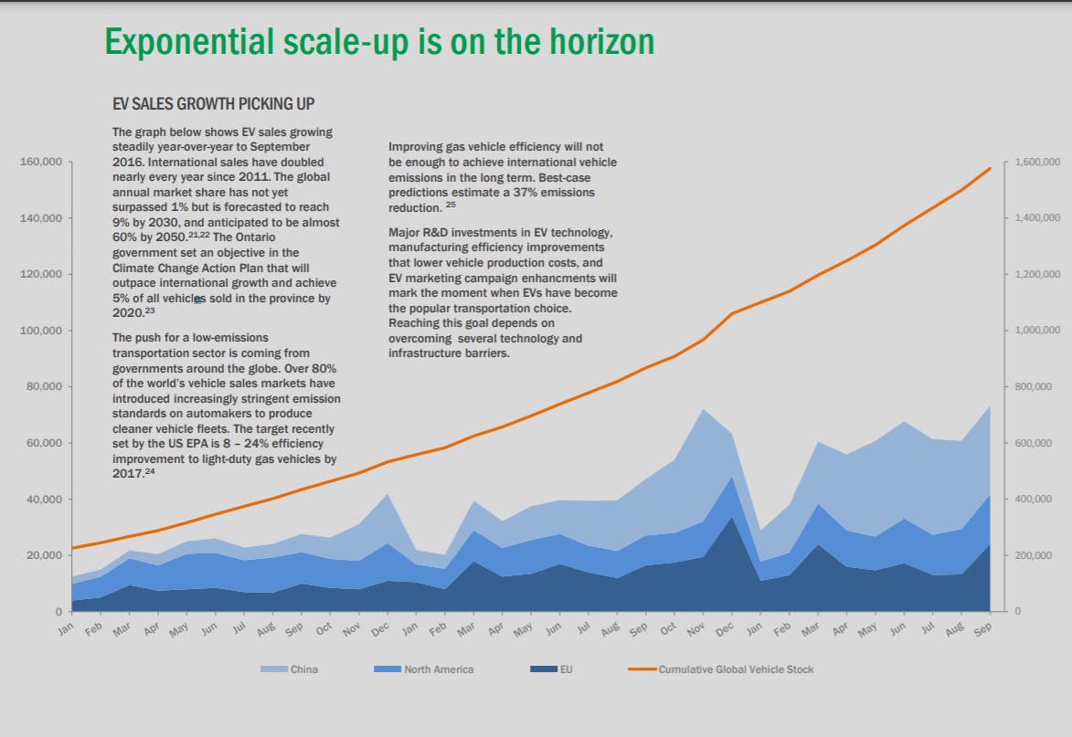The width and height of the screenshot is (1072, 737).
Task: Click the title 'Exponential scale-up is on the horizon'
Action: (380, 41)
